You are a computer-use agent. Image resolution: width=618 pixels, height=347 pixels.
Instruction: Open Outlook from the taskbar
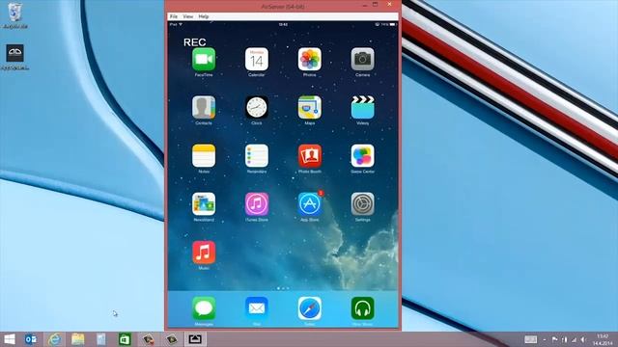[31, 339]
